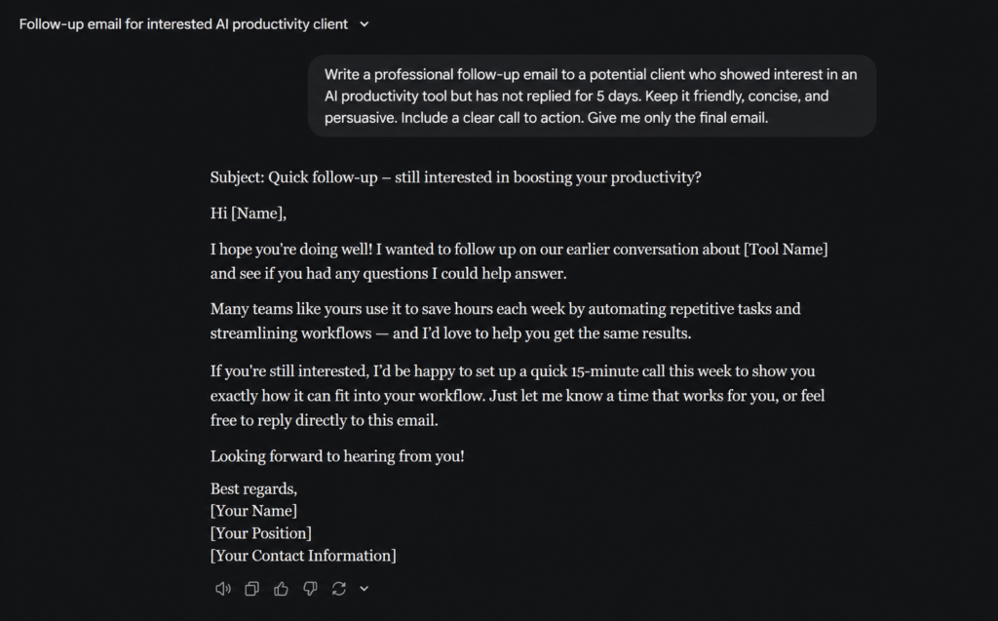The image size is (998, 621).
Task: Click the [Your Position] placeholder
Action: (x=261, y=533)
